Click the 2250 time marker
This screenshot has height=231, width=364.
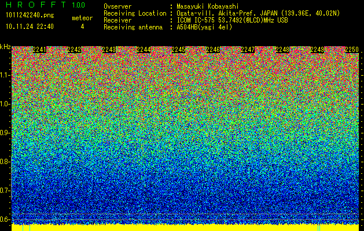click(x=352, y=50)
